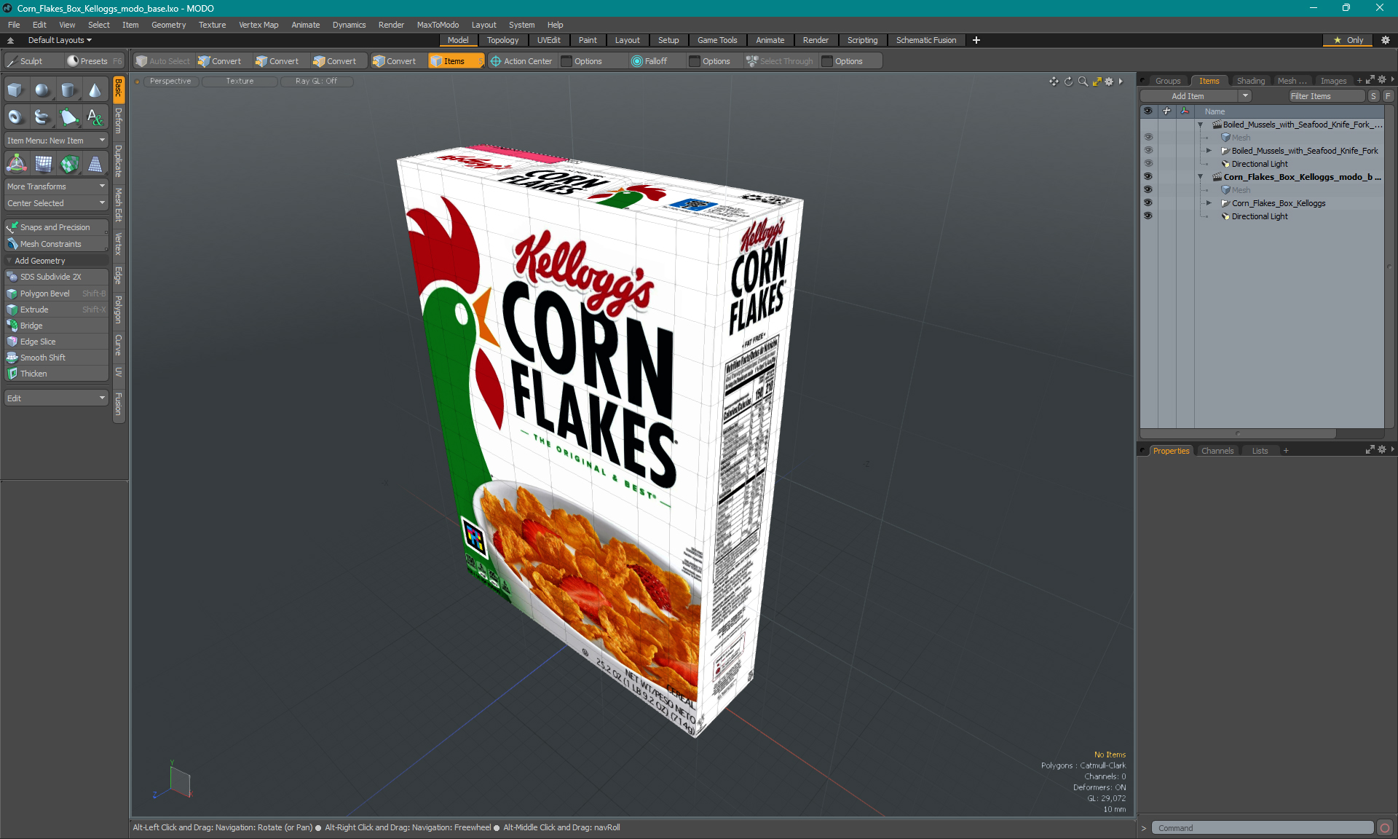Select the pen drawing tool icon
The image size is (1398, 839).
pyautogui.click(x=68, y=117)
